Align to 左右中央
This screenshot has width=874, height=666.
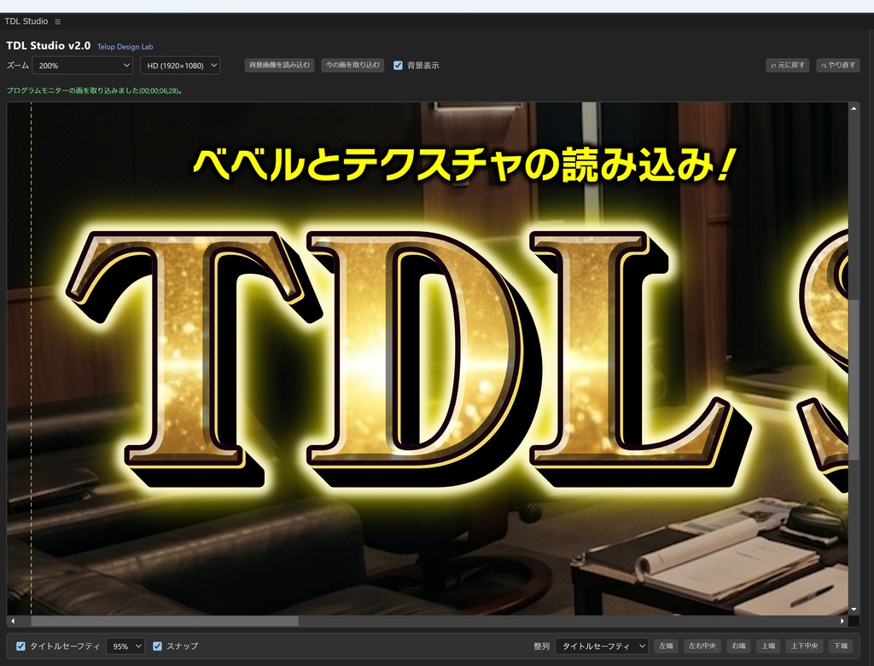click(702, 646)
